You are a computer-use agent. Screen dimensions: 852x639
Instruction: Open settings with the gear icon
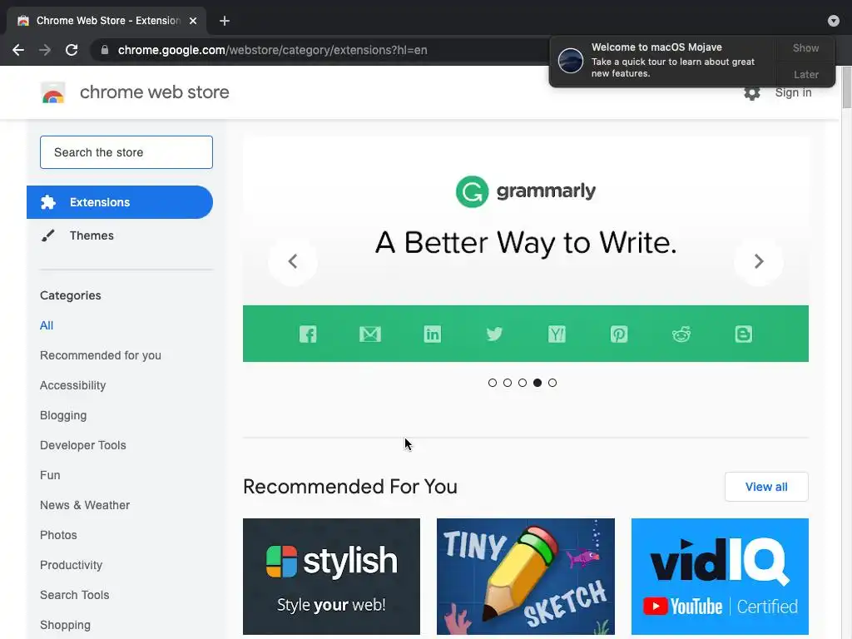[x=752, y=93]
